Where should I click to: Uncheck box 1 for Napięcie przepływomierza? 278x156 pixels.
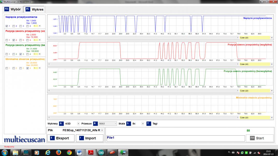[x=7, y=26]
